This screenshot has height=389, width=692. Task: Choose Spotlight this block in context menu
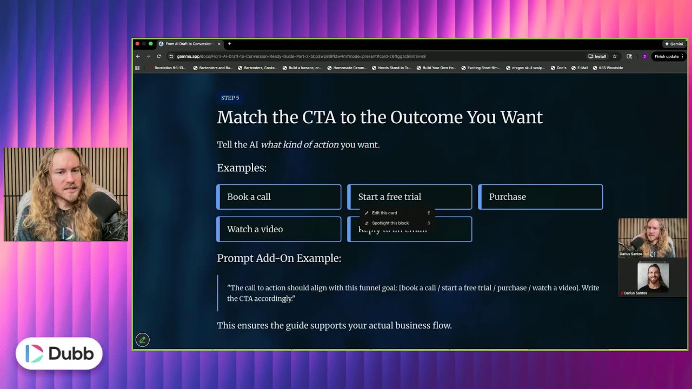397,223
